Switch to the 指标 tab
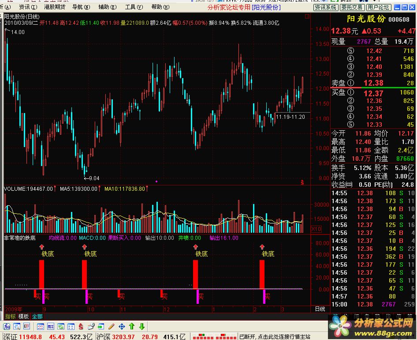 click(11, 317)
